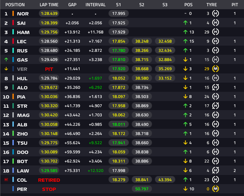This screenshot has width=244, height=196.
Task: Click the RETIRED status for COL
Action: pyautogui.click(x=49, y=180)
